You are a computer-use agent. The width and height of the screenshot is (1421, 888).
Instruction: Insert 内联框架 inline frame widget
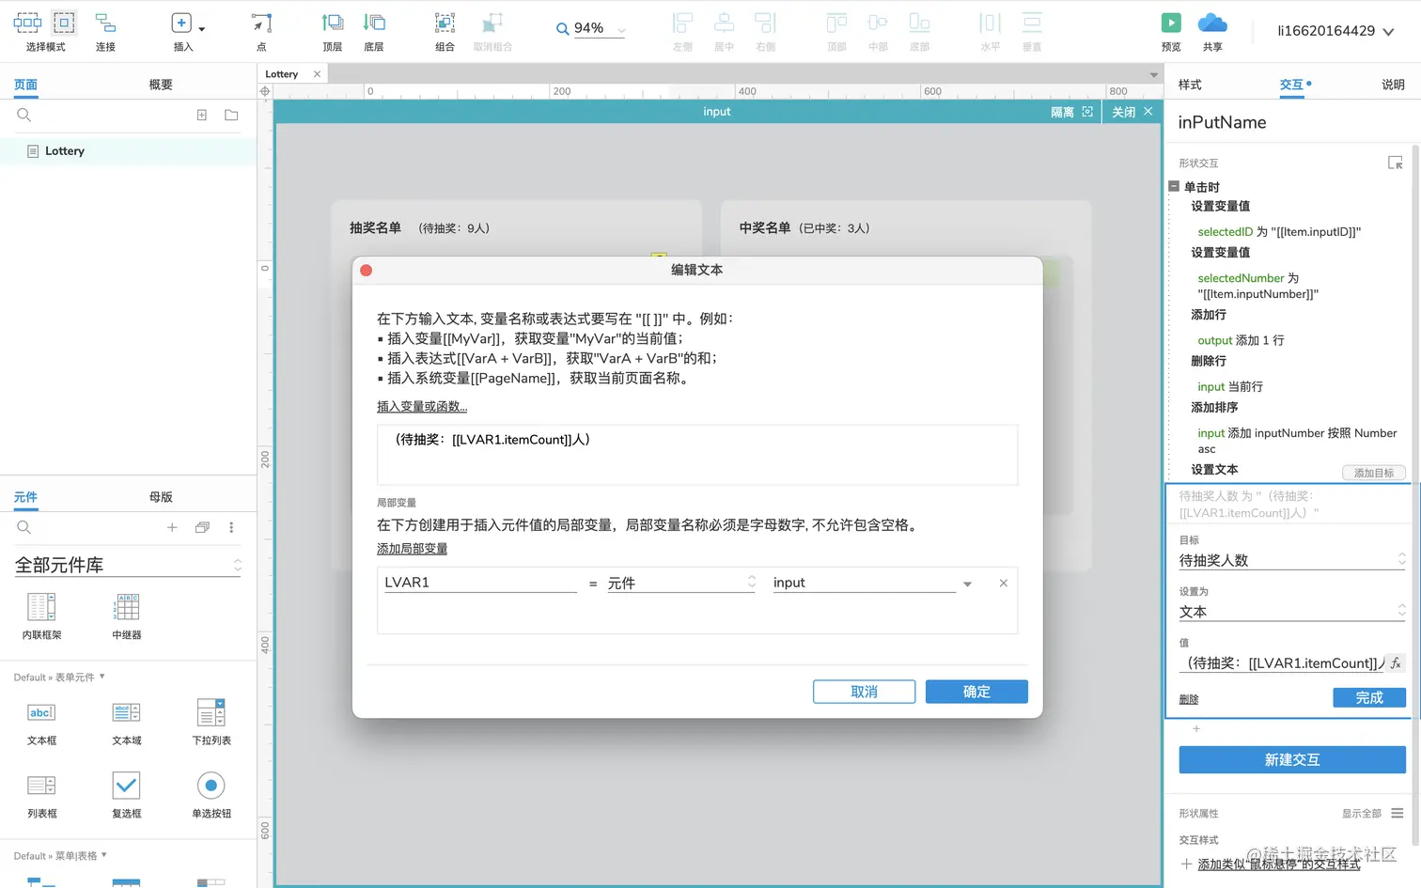[41, 616]
